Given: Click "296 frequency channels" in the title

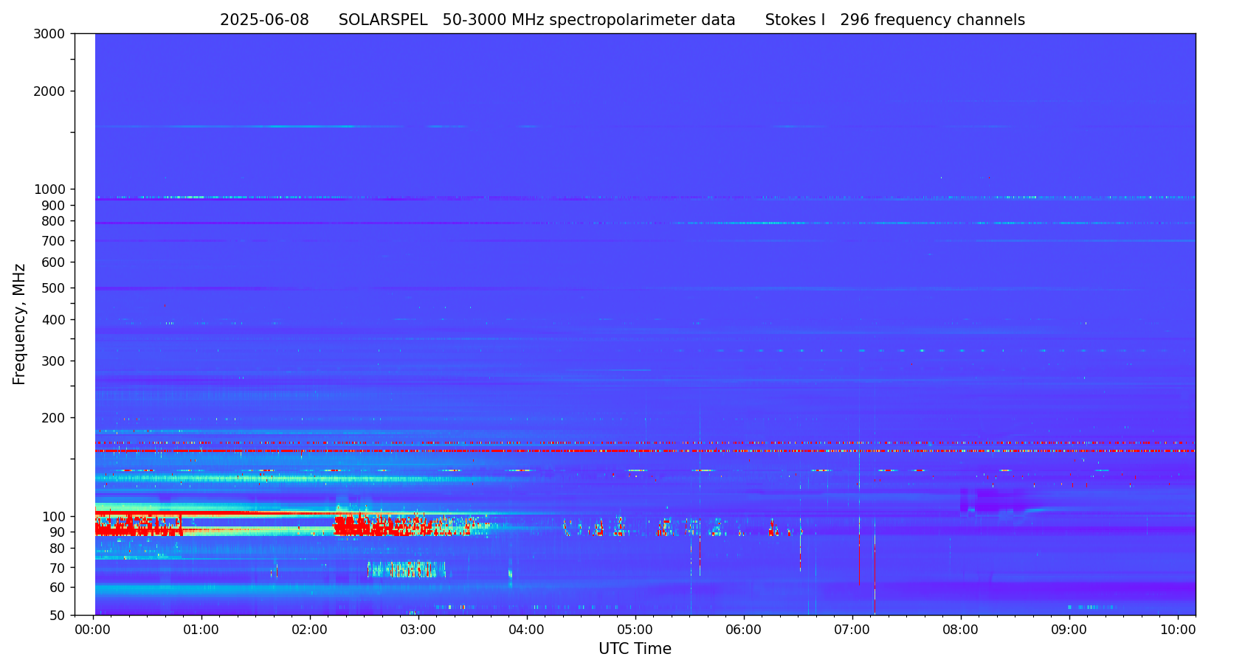Looking at the screenshot, I should pyautogui.click(x=932, y=21).
